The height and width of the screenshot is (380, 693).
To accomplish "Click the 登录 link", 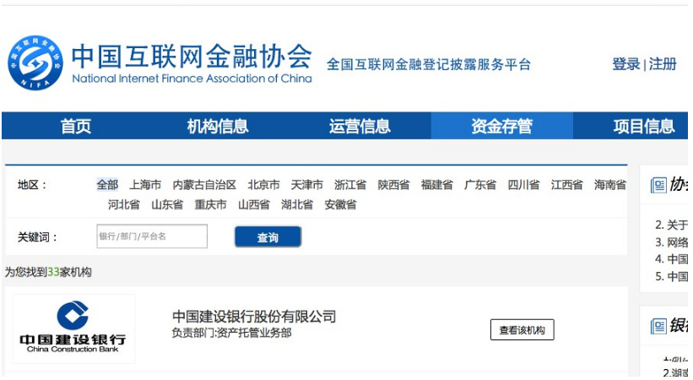I will (626, 64).
